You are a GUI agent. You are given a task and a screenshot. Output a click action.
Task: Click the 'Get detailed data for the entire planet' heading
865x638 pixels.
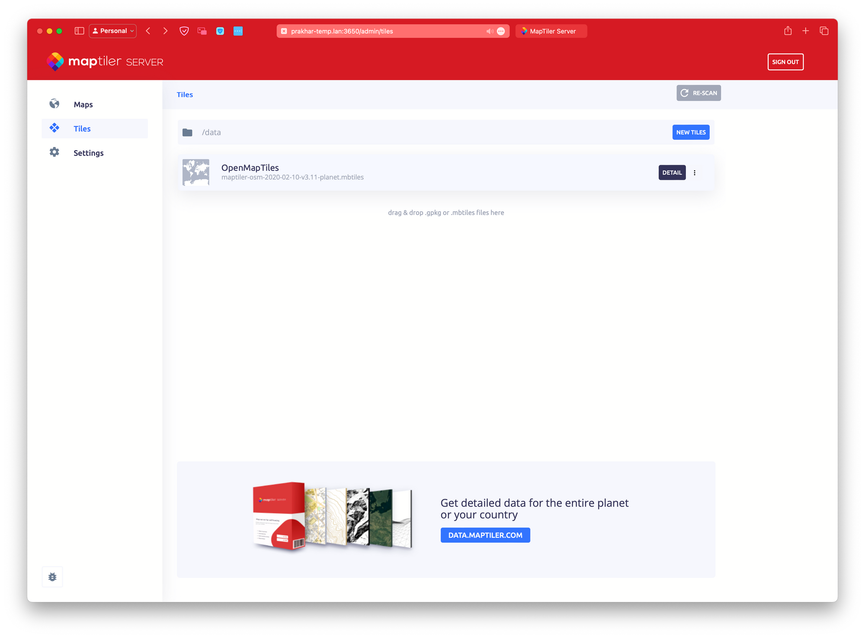click(535, 509)
